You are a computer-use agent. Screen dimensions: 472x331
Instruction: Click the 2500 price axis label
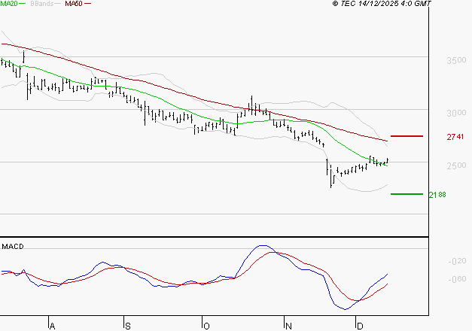click(456, 165)
